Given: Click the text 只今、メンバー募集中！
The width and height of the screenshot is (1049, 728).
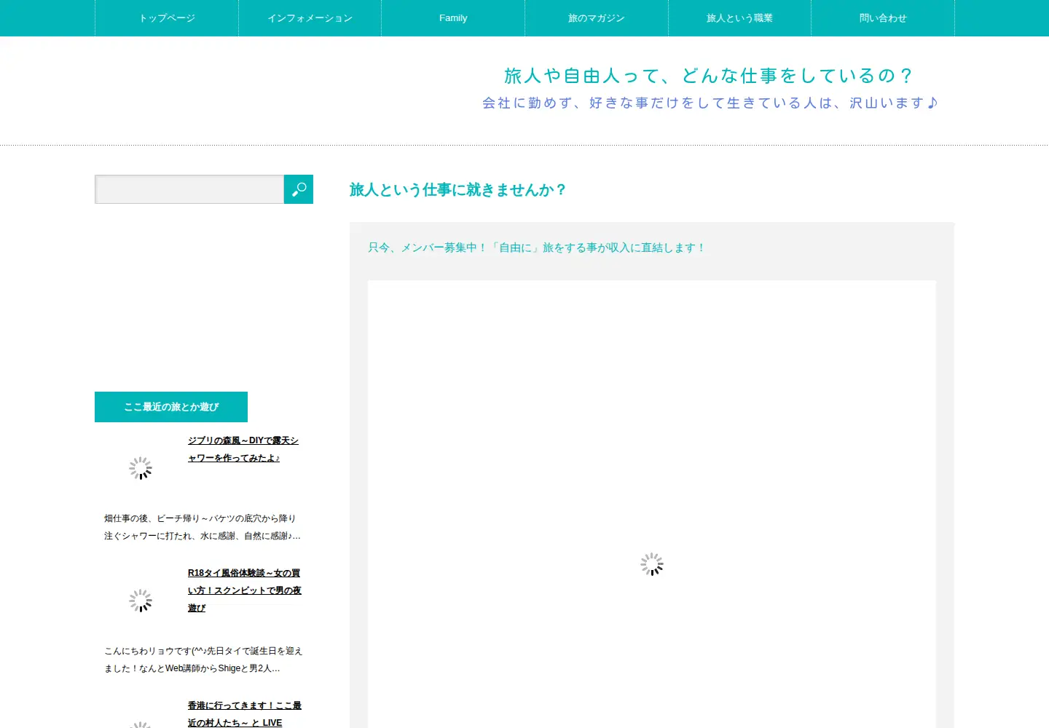Looking at the screenshot, I should point(428,248).
